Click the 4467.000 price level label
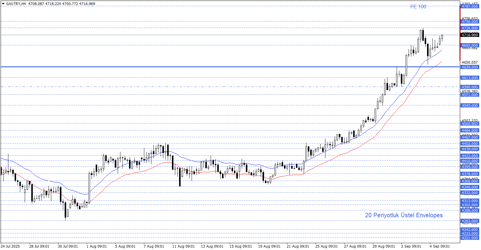Image resolution: width=481 pixels, height=250 pixels. (470, 137)
